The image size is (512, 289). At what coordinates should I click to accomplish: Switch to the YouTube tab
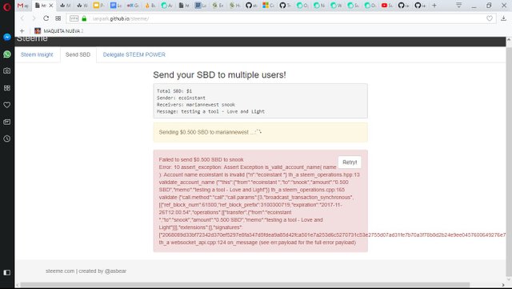[x=387, y=6]
